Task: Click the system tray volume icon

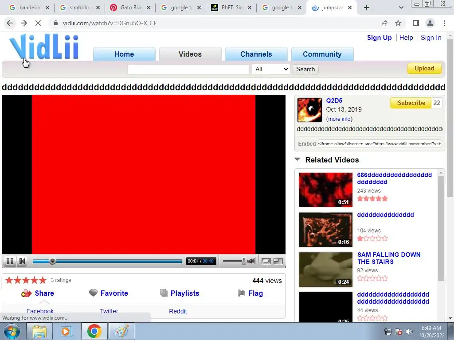Action: coord(409,332)
